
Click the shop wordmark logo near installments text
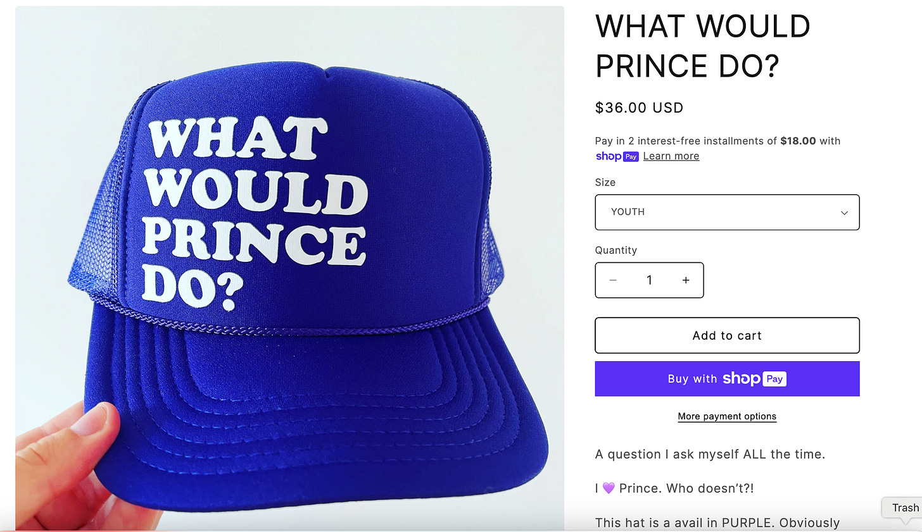click(607, 156)
